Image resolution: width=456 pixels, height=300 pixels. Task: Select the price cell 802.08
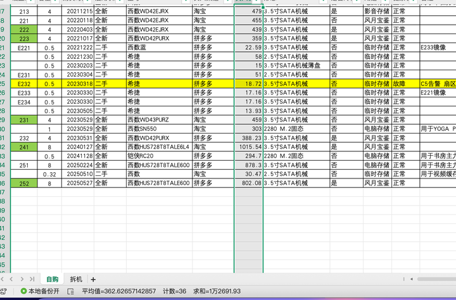coord(249,183)
